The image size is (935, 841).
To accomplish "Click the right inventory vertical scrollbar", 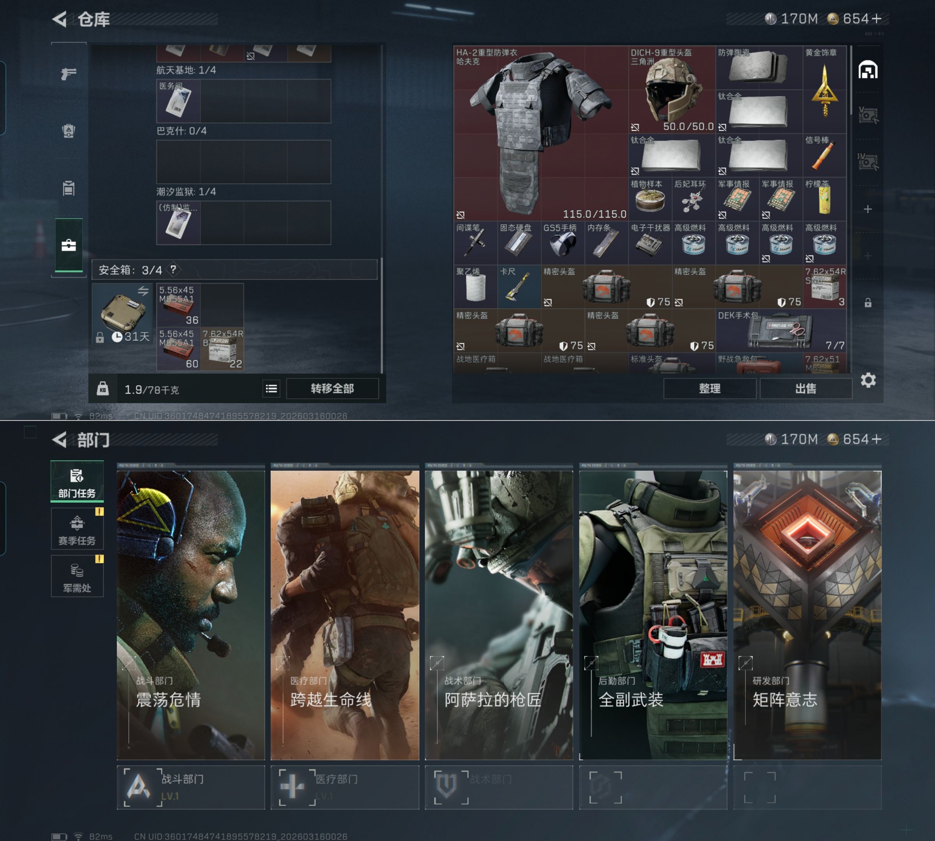I will [x=851, y=81].
